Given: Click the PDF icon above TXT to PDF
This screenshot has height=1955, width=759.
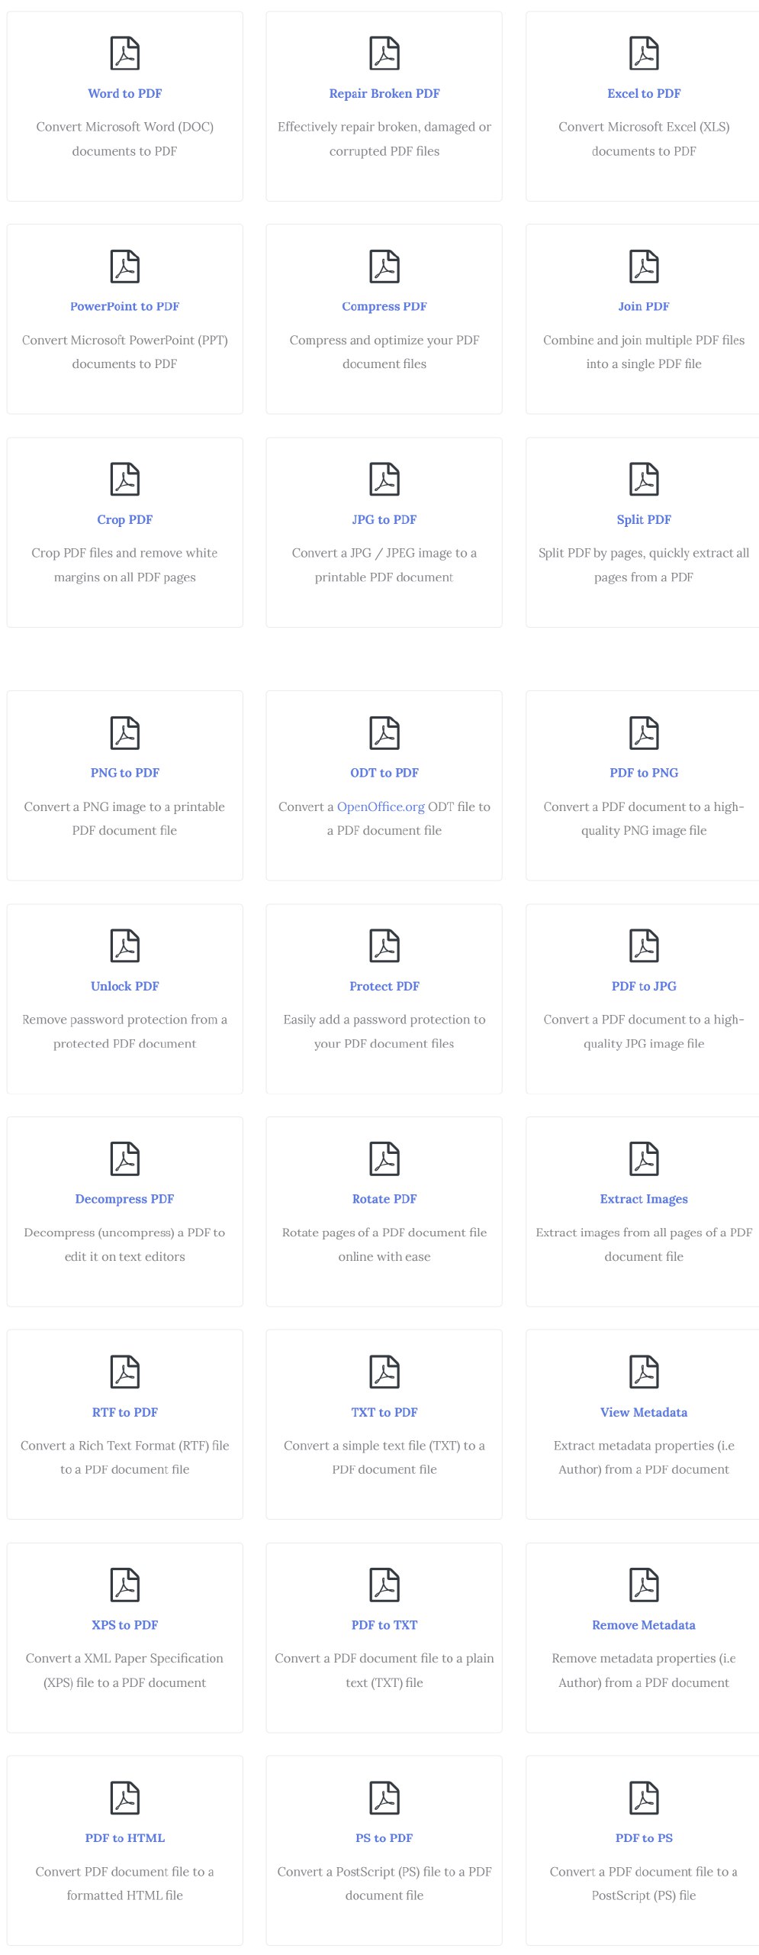Looking at the screenshot, I should point(384,1372).
